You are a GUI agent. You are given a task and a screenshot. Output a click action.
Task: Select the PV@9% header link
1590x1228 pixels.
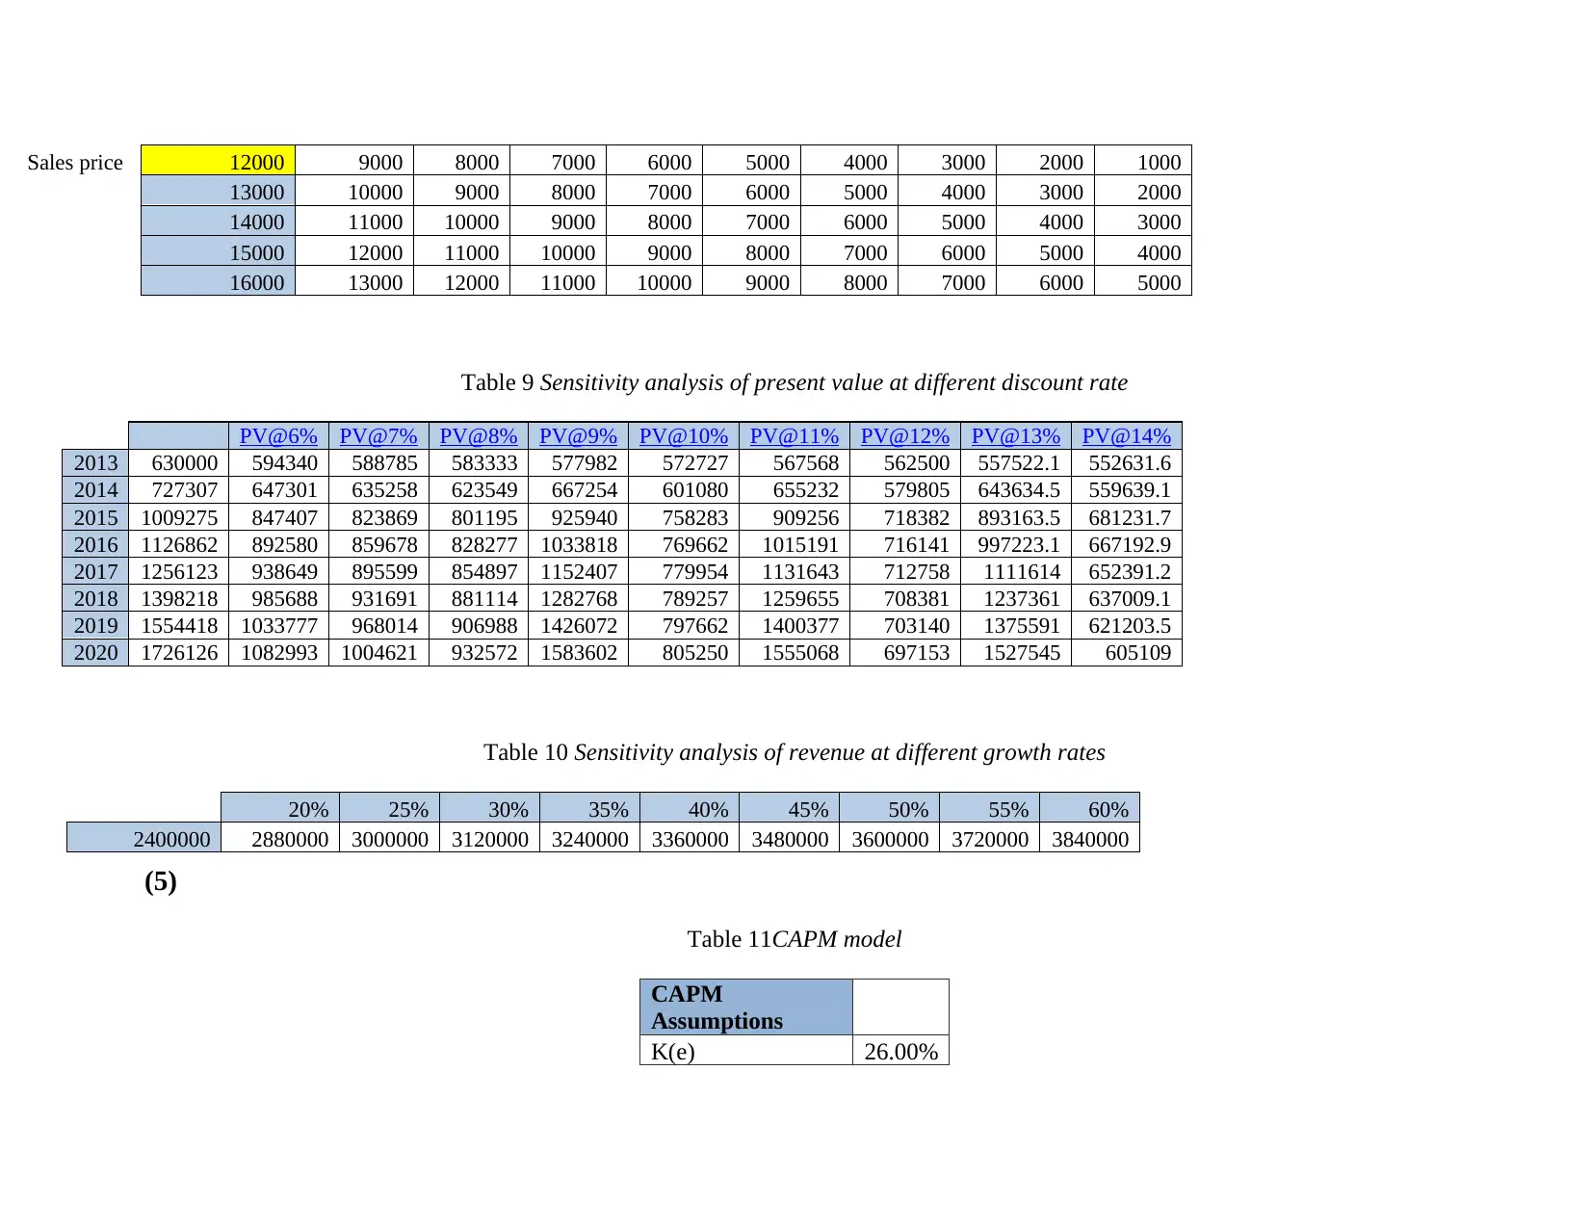(578, 436)
